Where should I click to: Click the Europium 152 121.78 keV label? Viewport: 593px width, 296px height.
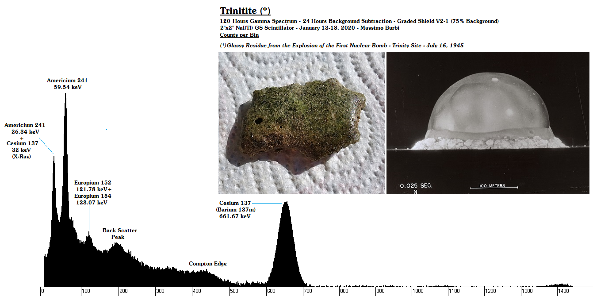pos(93,186)
